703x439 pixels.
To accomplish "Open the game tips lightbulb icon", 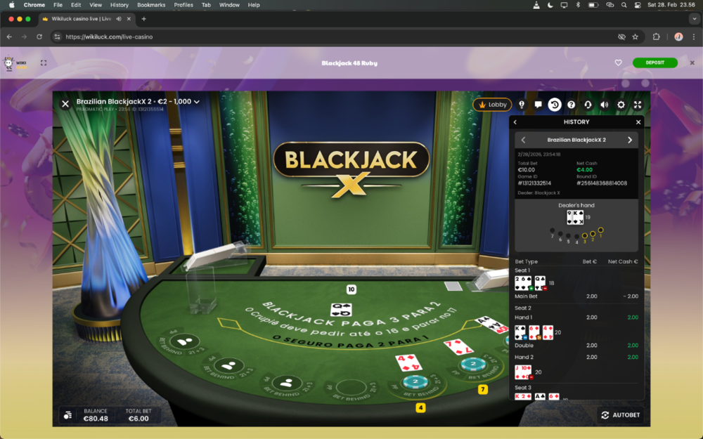I will pyautogui.click(x=522, y=105).
